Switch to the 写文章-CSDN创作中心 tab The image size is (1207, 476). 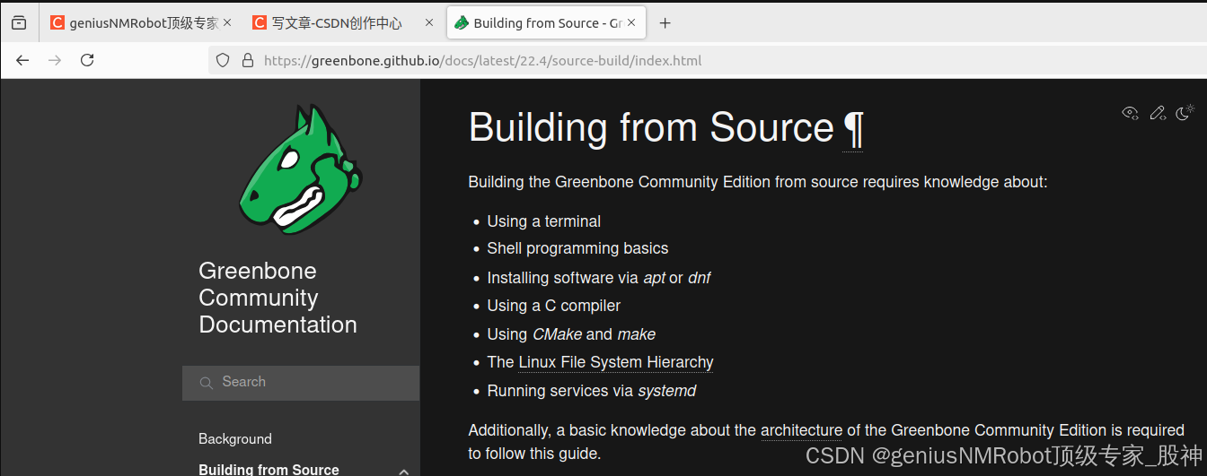tap(337, 23)
